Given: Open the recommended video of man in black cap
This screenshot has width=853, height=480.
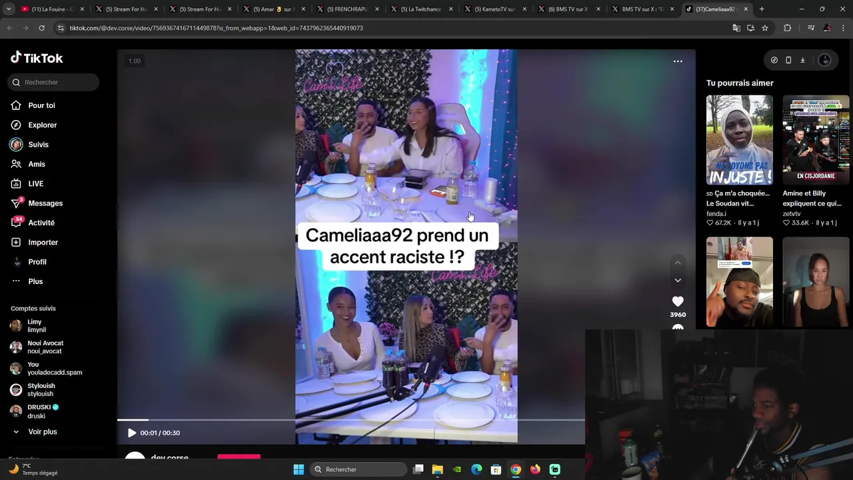Looking at the screenshot, I should pos(739,281).
